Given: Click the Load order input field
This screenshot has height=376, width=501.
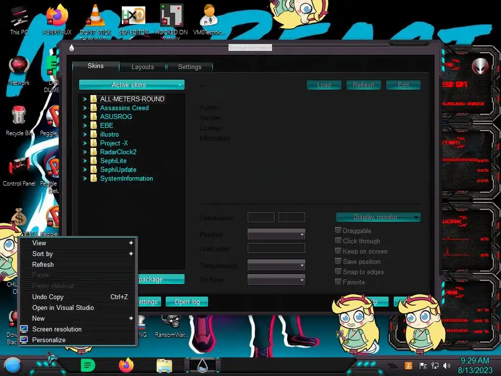Looking at the screenshot, I should 276,248.
